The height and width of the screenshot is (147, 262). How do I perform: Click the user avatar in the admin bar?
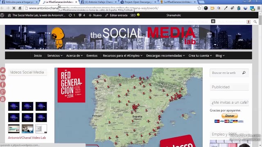(x=248, y=22)
